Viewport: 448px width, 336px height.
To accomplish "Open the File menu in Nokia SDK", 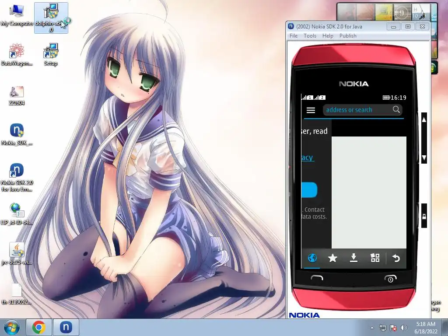I will (294, 36).
